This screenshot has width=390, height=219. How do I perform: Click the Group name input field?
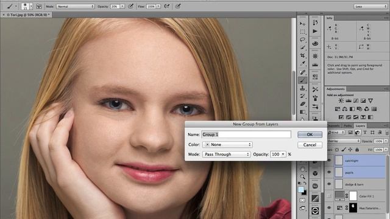[x=246, y=134]
